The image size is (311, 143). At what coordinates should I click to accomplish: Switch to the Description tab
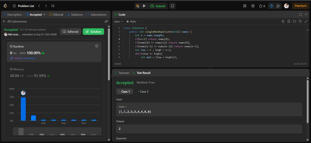tap(13, 15)
